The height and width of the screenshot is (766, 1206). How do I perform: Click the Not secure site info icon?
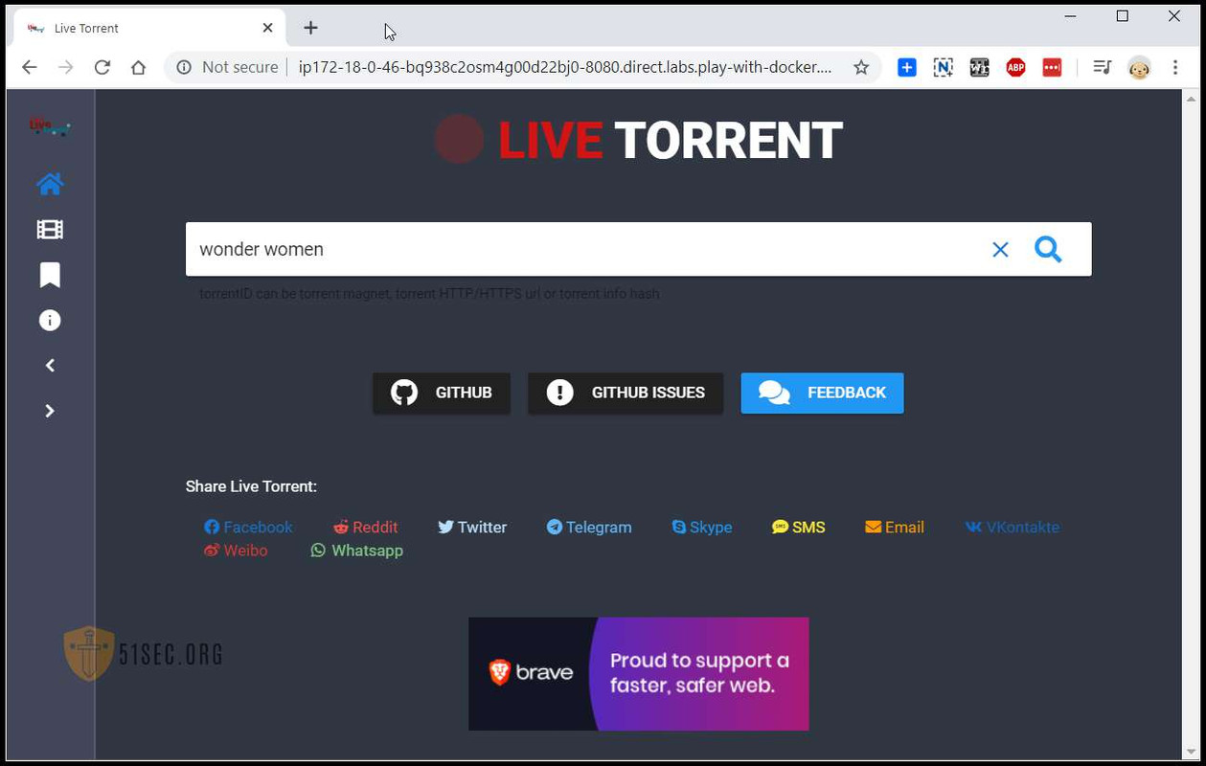click(x=184, y=67)
